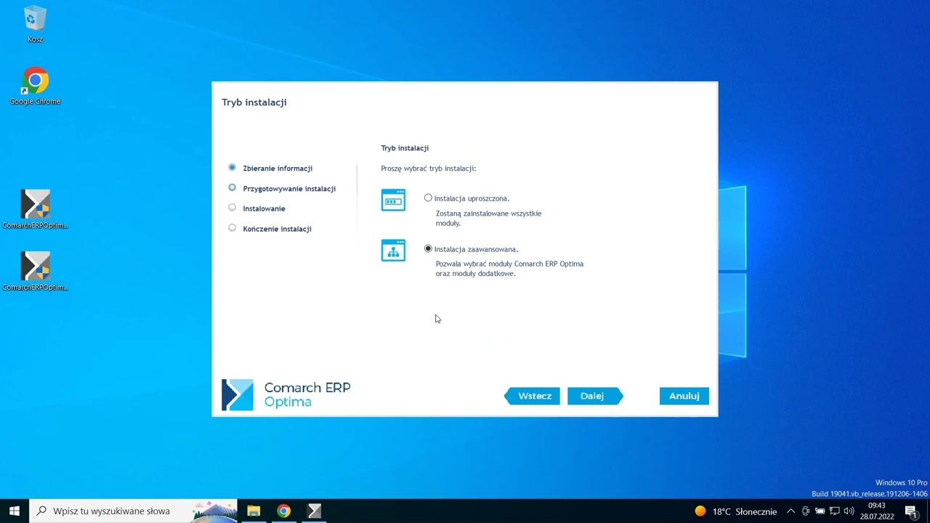The image size is (930, 523).
Task: Click the prompt 'Proszę wybrać tryb instalacji:'
Action: (429, 169)
